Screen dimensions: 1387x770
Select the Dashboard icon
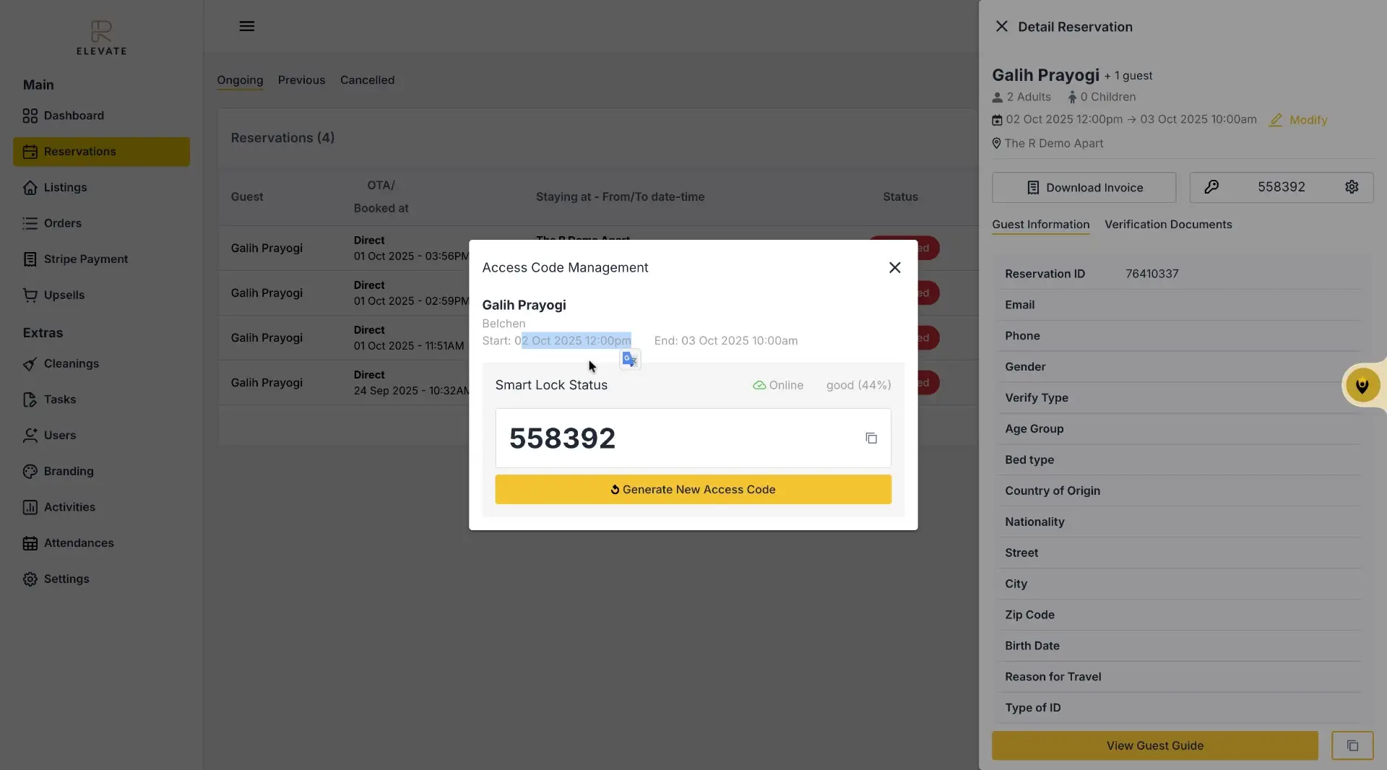click(30, 116)
